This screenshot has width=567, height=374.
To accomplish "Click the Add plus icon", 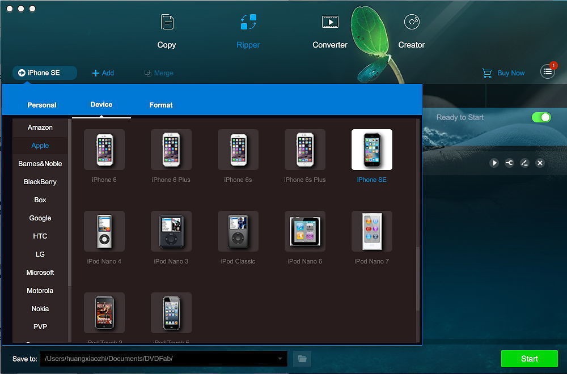I will click(95, 73).
